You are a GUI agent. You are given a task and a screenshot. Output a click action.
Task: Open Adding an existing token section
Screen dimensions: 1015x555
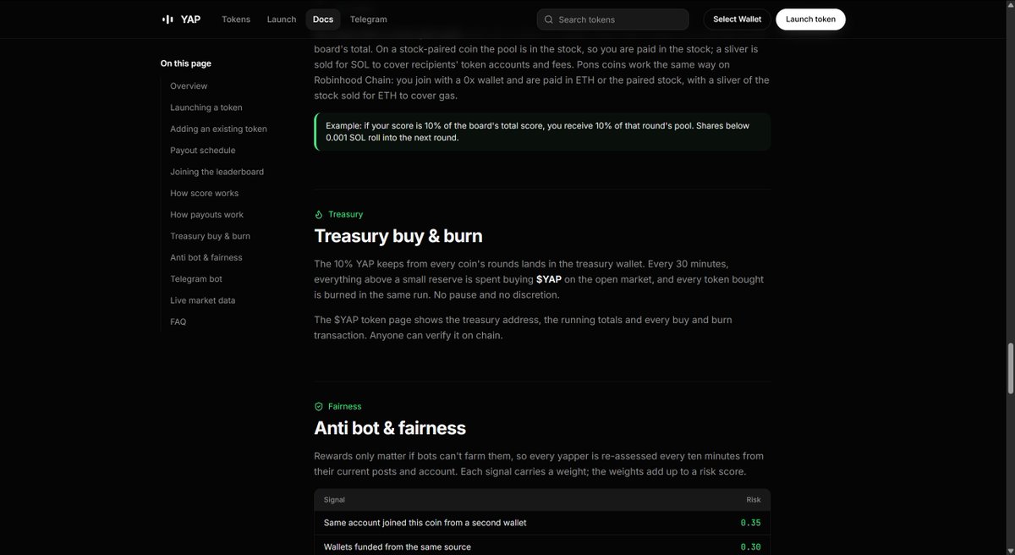[x=218, y=129]
